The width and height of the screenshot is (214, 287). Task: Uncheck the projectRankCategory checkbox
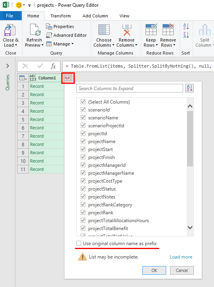pyautogui.click(x=83, y=204)
